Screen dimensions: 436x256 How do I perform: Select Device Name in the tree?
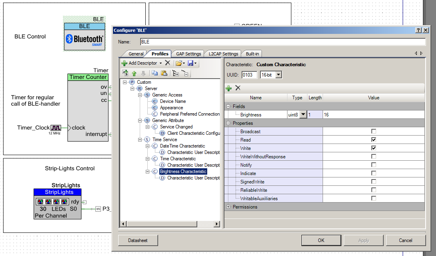(x=172, y=101)
